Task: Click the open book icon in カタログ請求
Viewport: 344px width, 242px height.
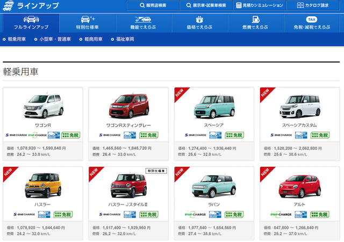Action: 300,5
